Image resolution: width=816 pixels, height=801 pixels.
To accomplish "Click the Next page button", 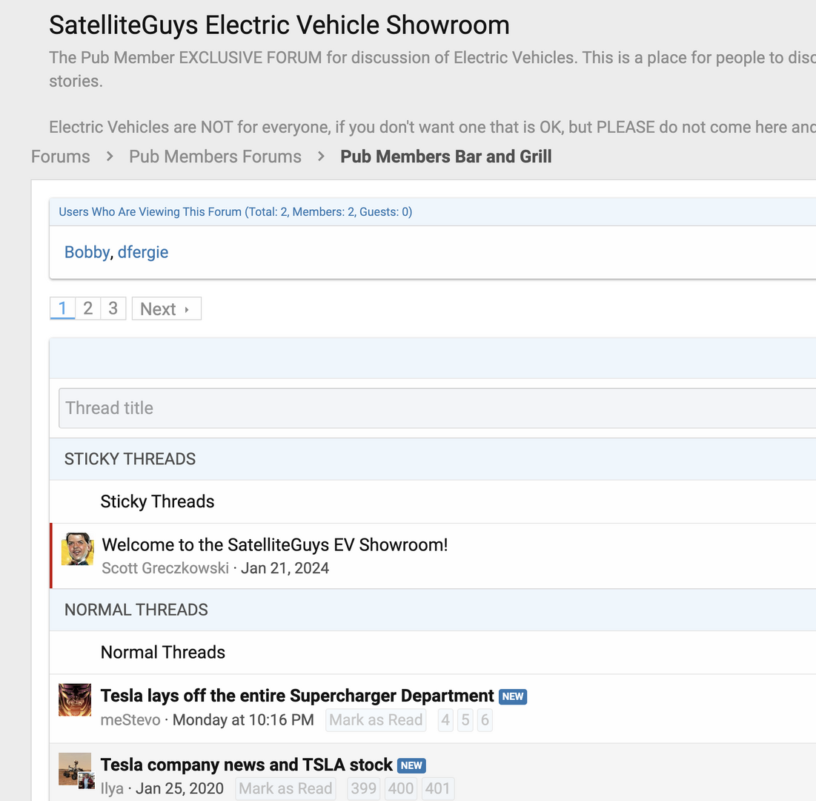I will [x=167, y=309].
